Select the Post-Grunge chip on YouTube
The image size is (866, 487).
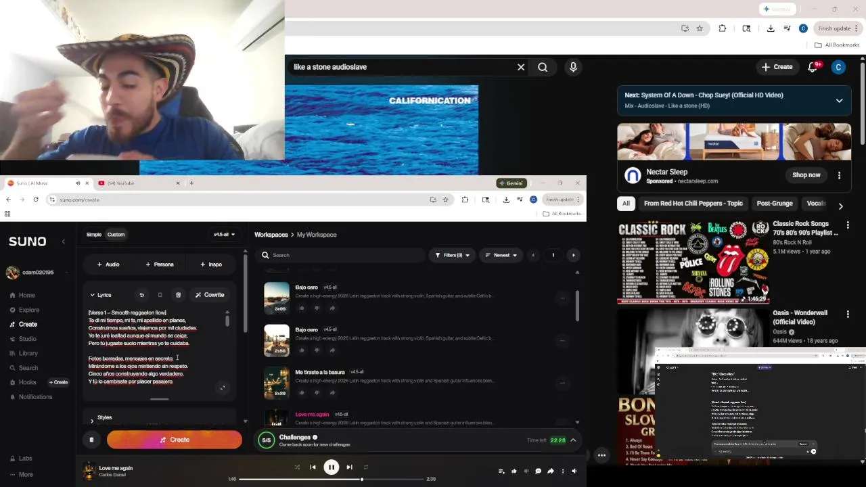(775, 204)
